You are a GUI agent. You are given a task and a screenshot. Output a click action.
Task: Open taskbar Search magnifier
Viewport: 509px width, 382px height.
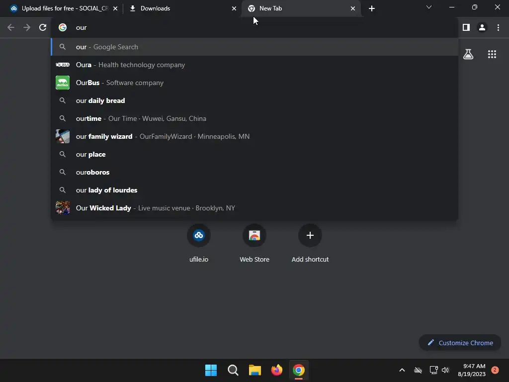click(233, 370)
